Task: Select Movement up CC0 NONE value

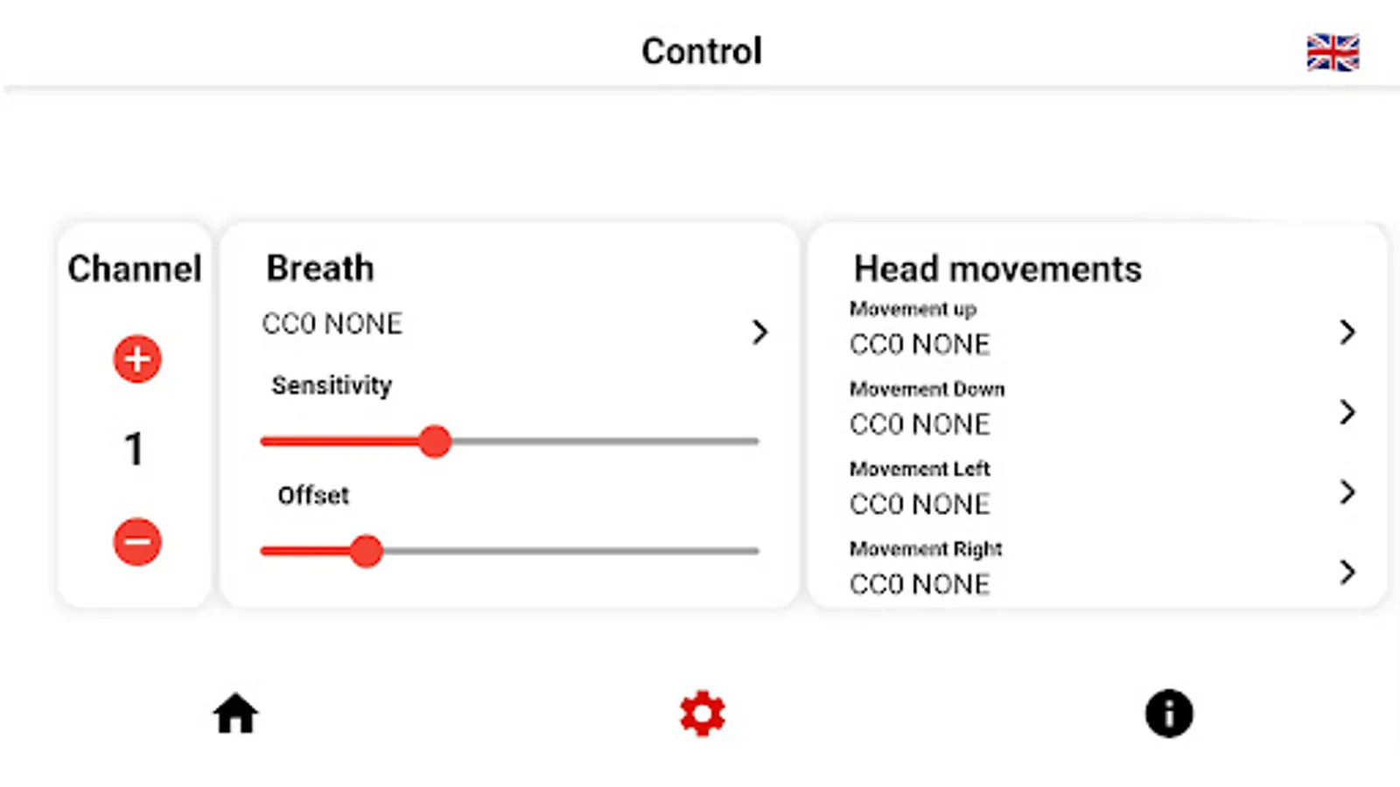Action: [x=920, y=345]
